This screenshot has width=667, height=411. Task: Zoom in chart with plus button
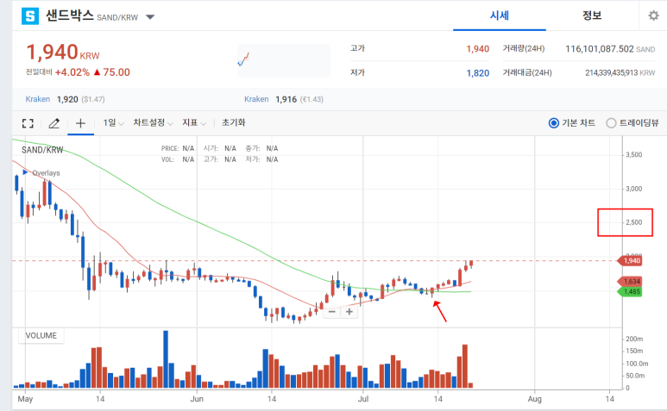click(x=349, y=312)
